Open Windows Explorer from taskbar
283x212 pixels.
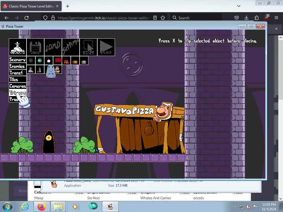click(x=58, y=206)
